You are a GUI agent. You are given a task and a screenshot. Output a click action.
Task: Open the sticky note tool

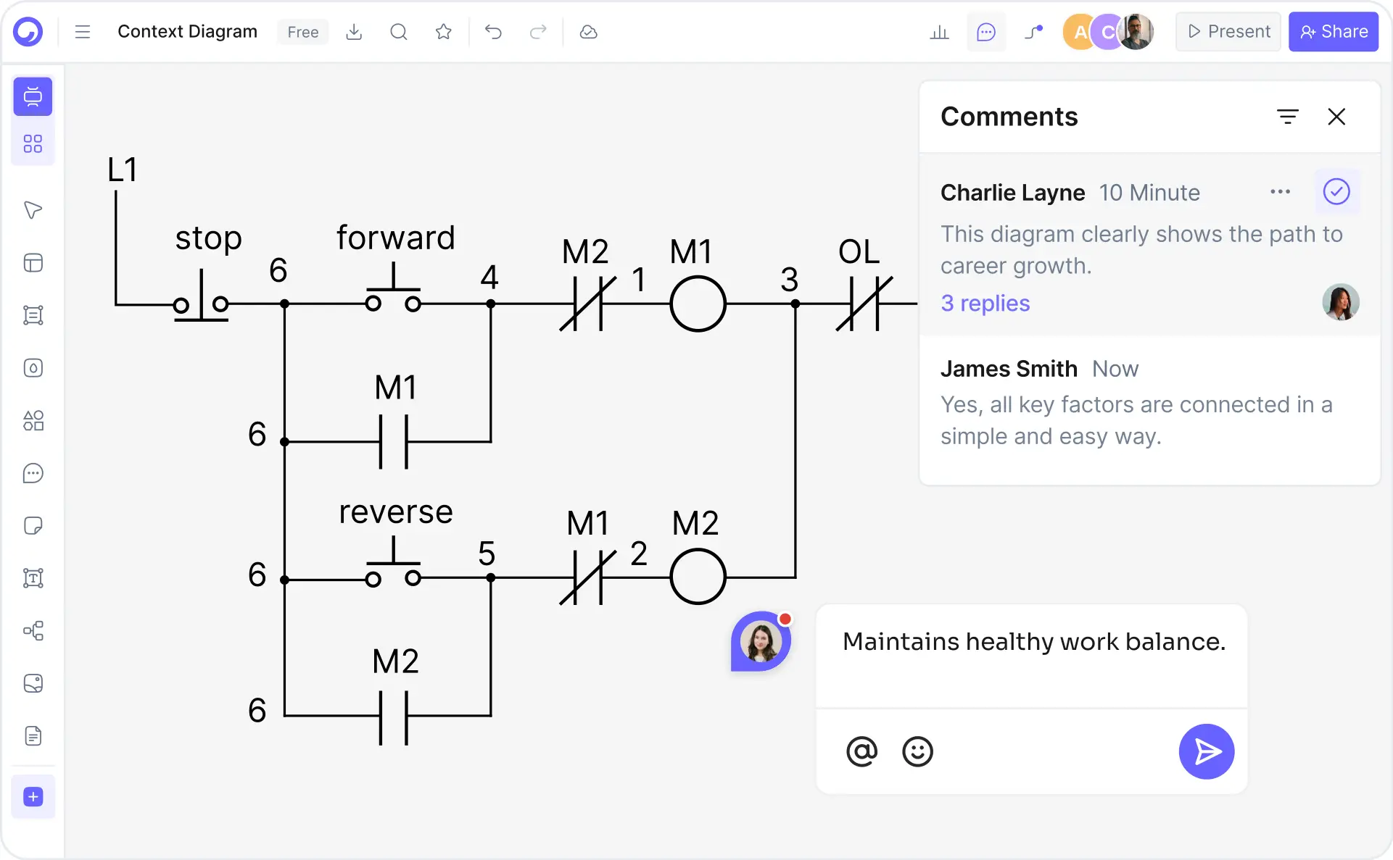[33, 526]
